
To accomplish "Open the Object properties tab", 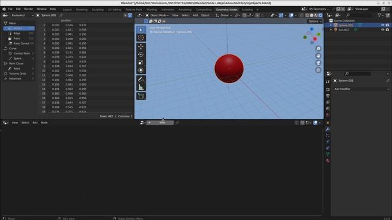I will pyautogui.click(x=328, y=123).
